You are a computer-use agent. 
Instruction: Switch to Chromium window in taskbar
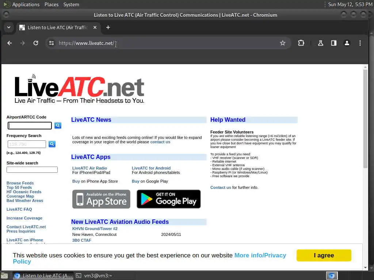(x=43, y=276)
